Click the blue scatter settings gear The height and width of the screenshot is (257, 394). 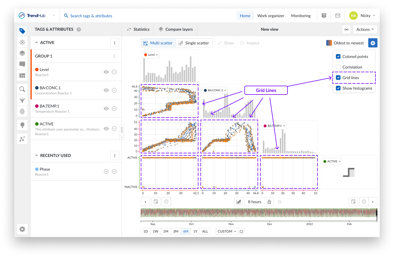[373, 43]
